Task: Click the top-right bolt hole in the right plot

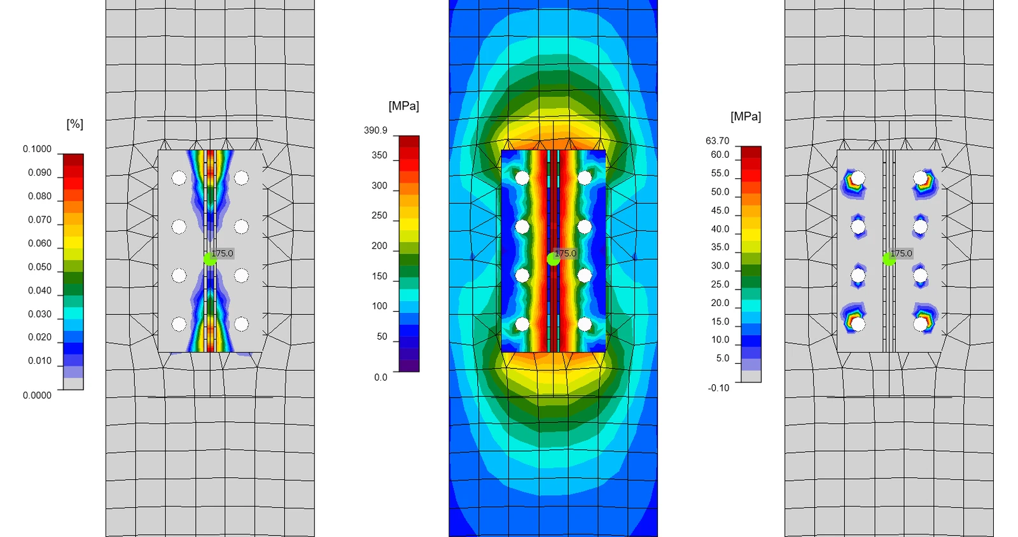Action: click(921, 178)
